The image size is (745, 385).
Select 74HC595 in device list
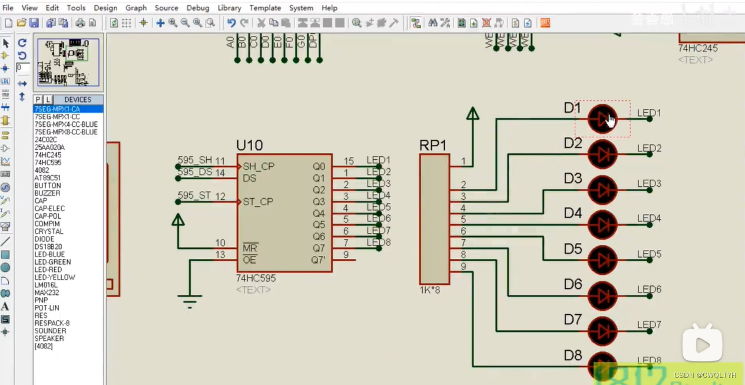pyautogui.click(x=48, y=163)
